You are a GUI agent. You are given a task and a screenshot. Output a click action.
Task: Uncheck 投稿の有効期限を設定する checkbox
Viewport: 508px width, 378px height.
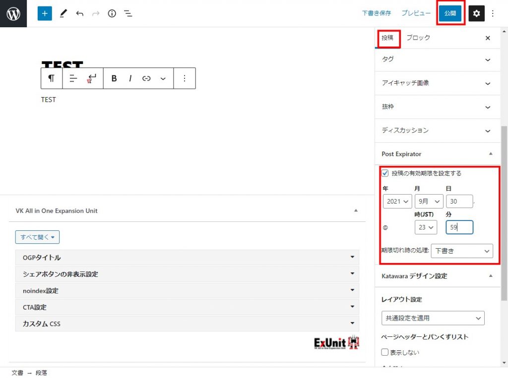(385, 173)
